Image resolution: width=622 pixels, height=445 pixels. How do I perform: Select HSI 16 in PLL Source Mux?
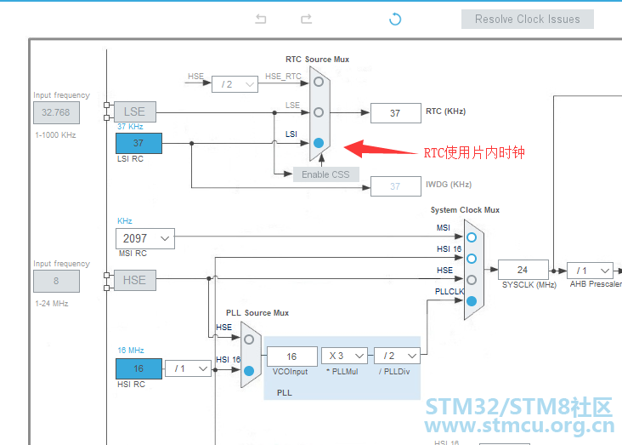pyautogui.click(x=249, y=371)
